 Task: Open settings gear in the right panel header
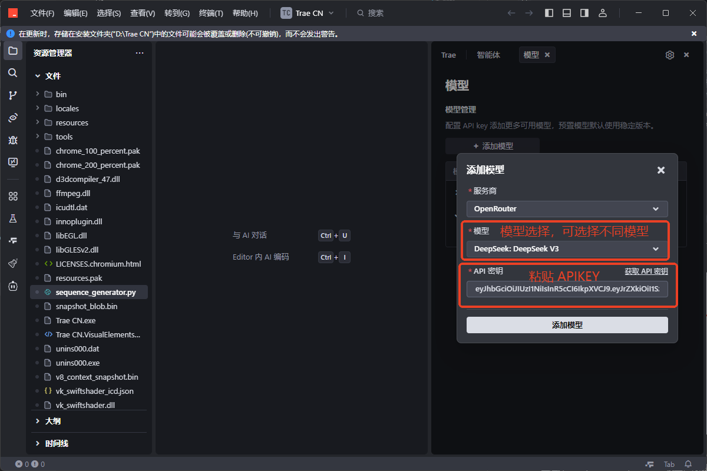pos(670,55)
